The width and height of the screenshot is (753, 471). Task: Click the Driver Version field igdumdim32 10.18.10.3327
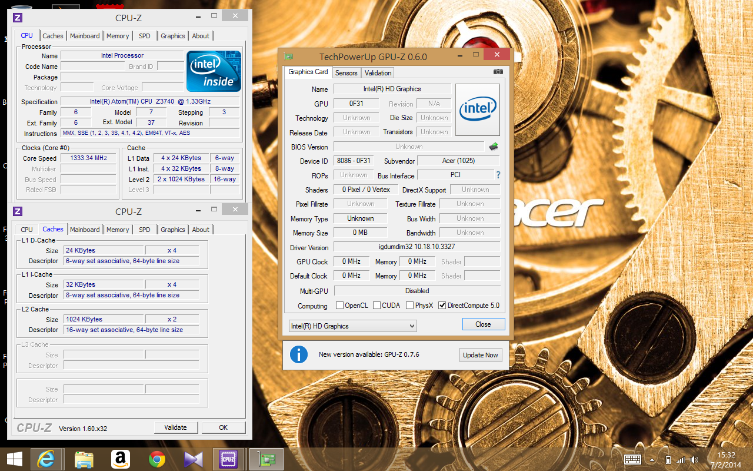pyautogui.click(x=417, y=247)
